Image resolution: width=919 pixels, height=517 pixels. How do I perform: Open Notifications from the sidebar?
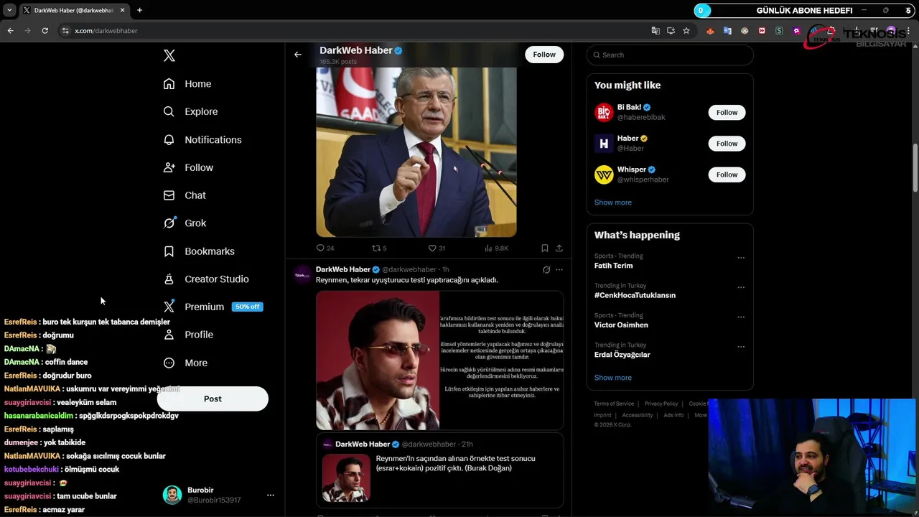pos(202,139)
